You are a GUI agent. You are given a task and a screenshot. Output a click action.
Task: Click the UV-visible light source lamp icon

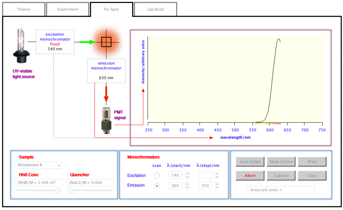click(21, 46)
